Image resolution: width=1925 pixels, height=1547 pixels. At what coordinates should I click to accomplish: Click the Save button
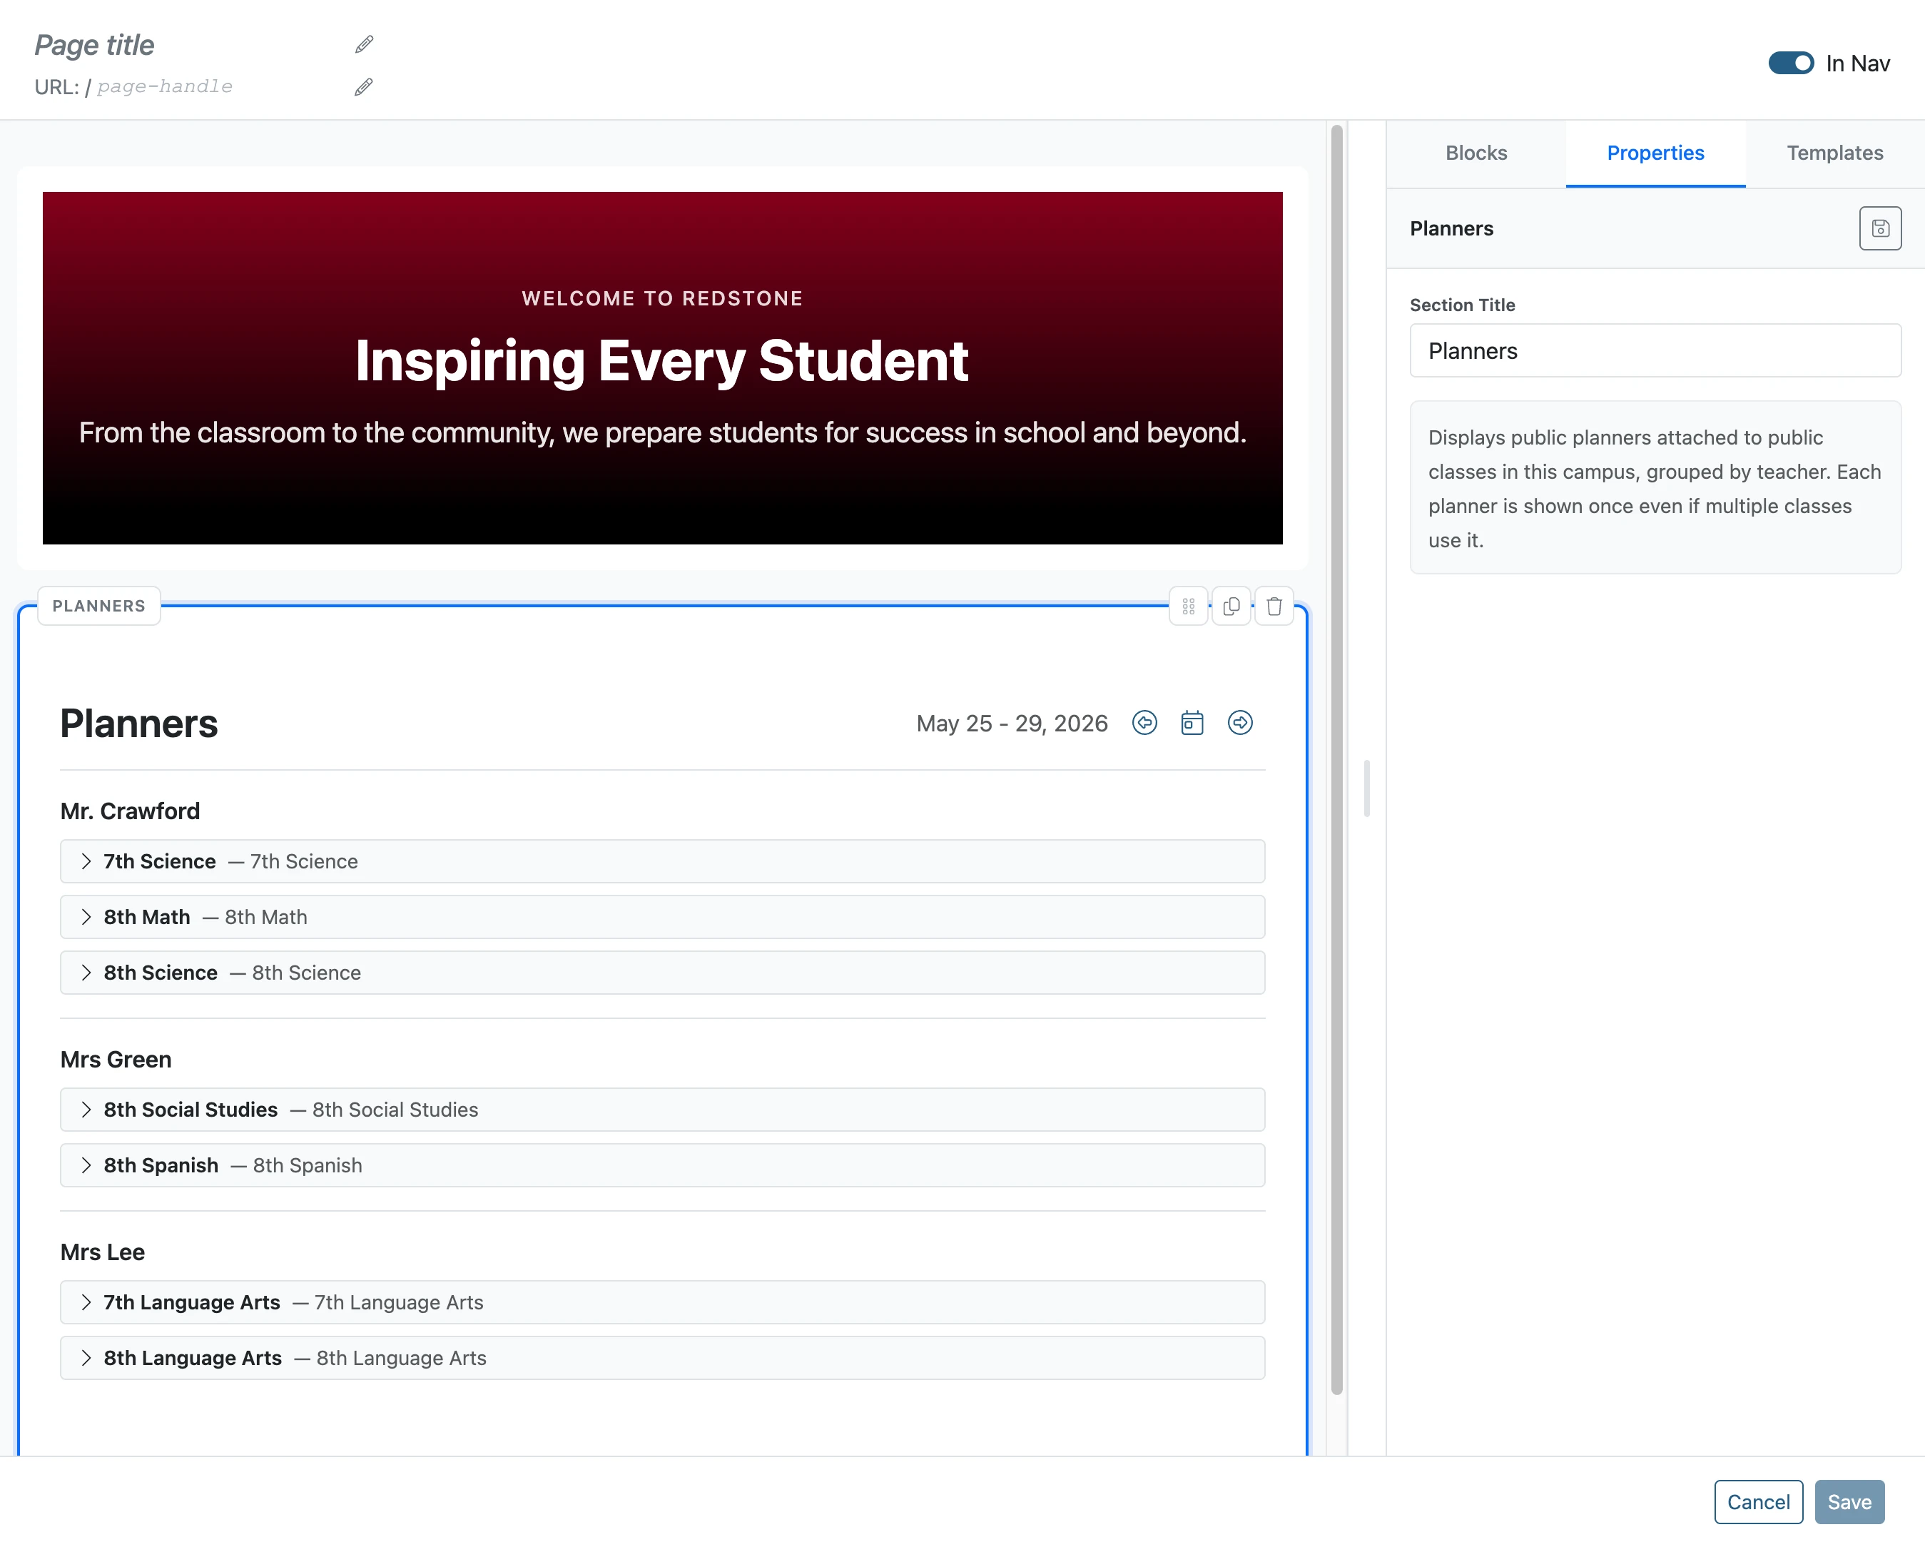[x=1849, y=1501]
